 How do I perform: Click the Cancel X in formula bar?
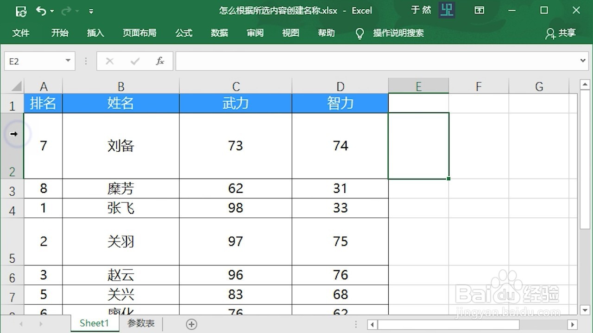pyautogui.click(x=109, y=61)
